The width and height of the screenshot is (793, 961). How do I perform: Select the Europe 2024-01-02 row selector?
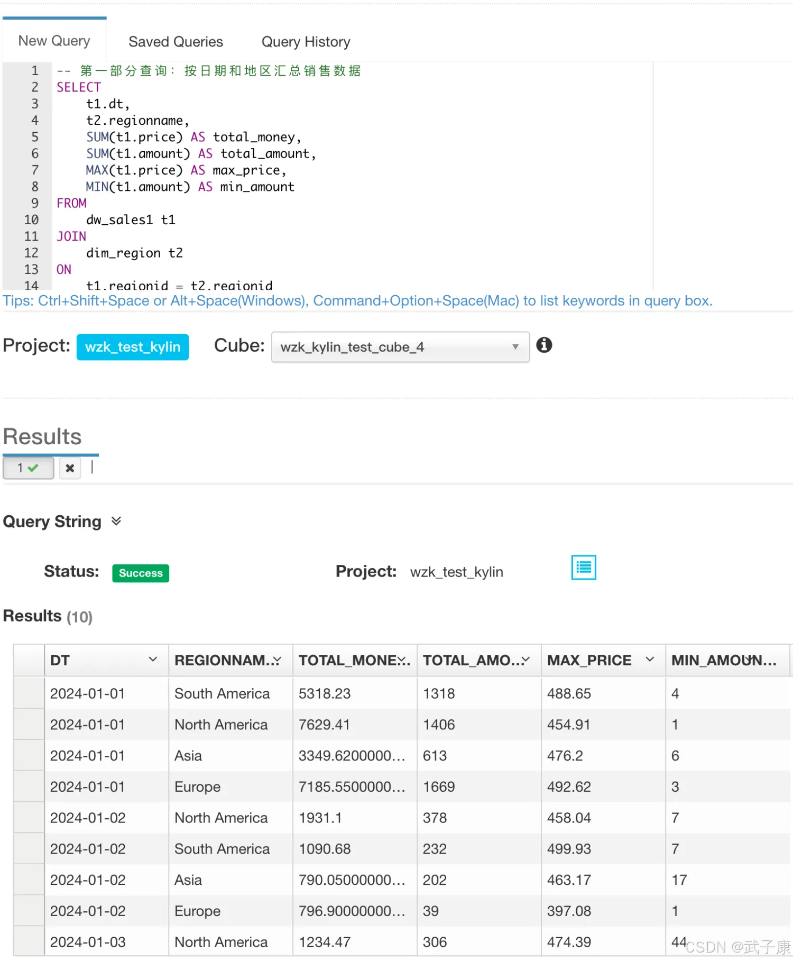point(29,911)
